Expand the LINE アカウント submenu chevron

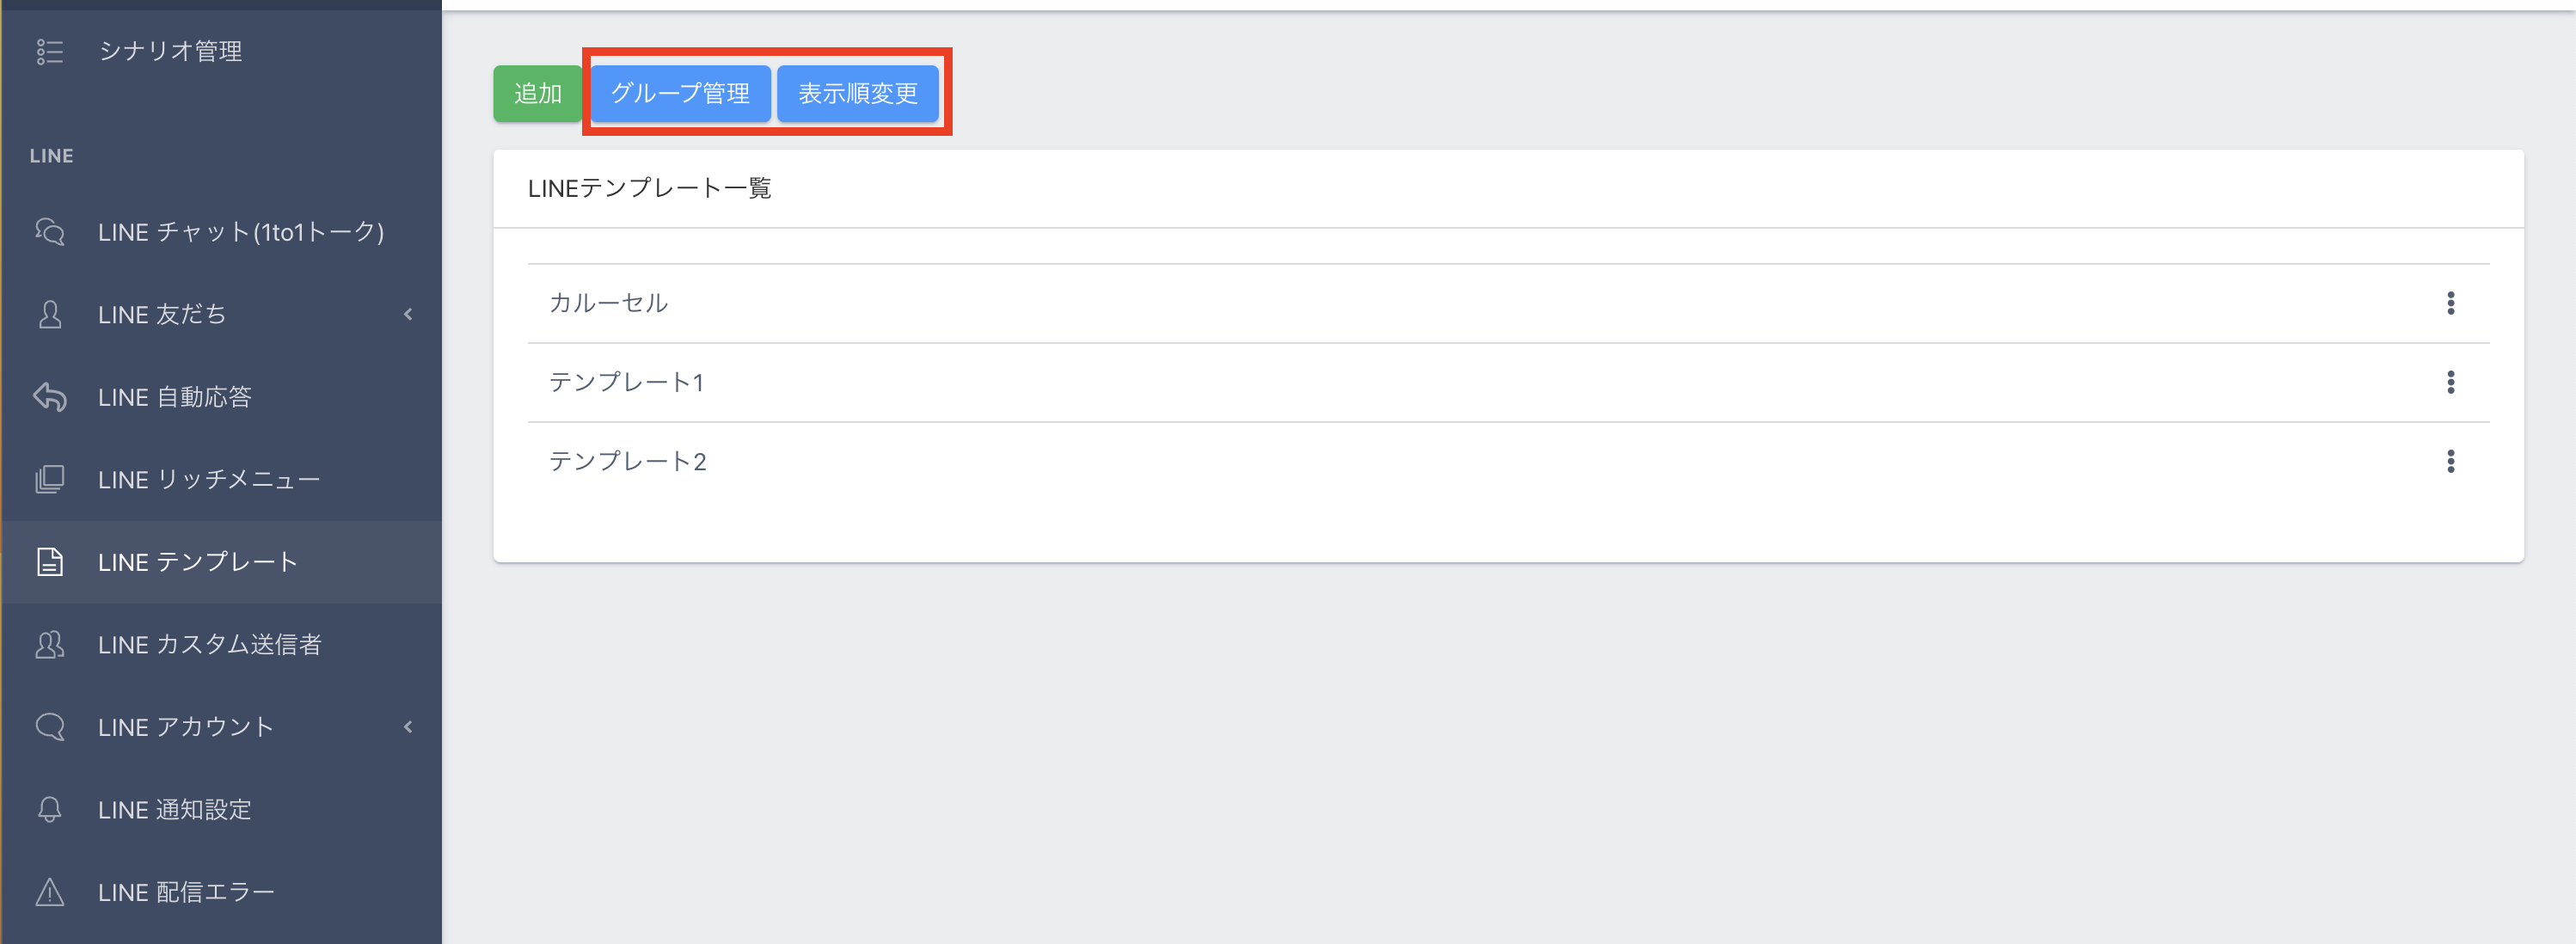coord(408,727)
